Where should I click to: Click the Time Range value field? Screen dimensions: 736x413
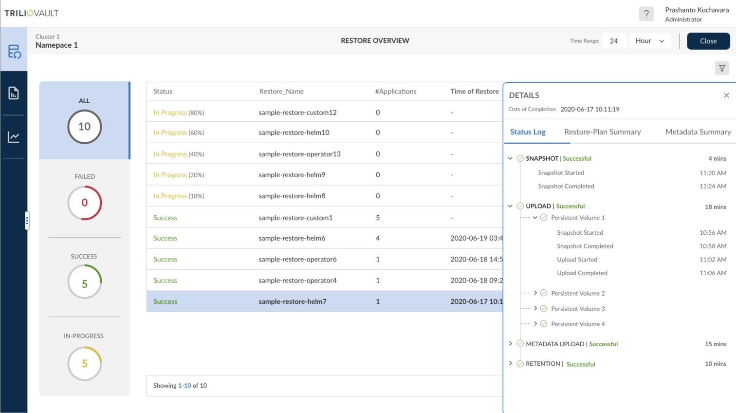click(614, 41)
